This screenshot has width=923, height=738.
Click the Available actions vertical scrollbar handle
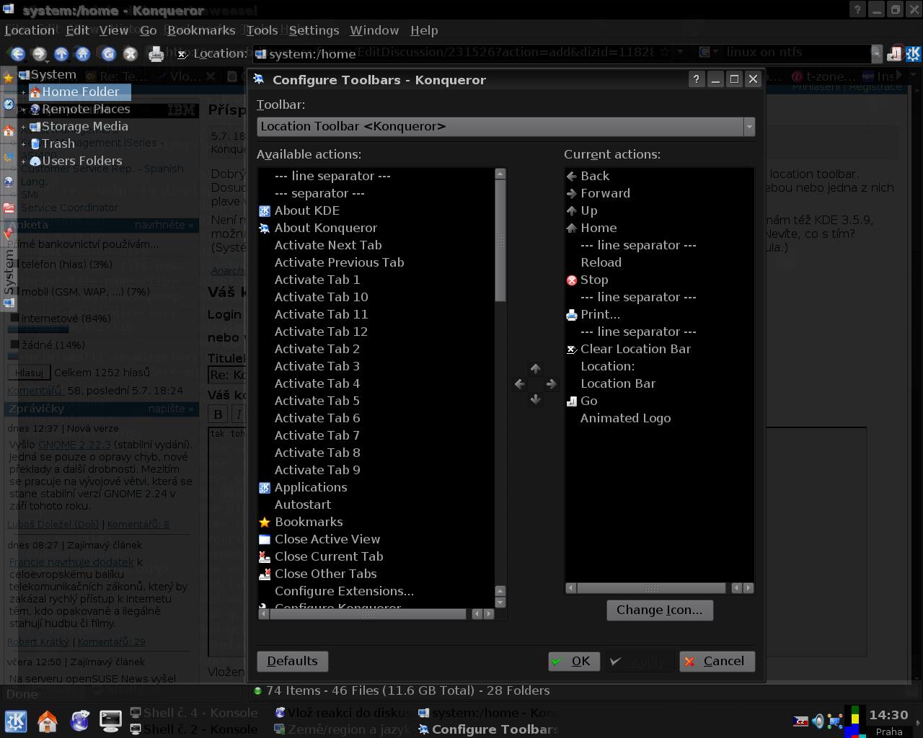coord(500,241)
